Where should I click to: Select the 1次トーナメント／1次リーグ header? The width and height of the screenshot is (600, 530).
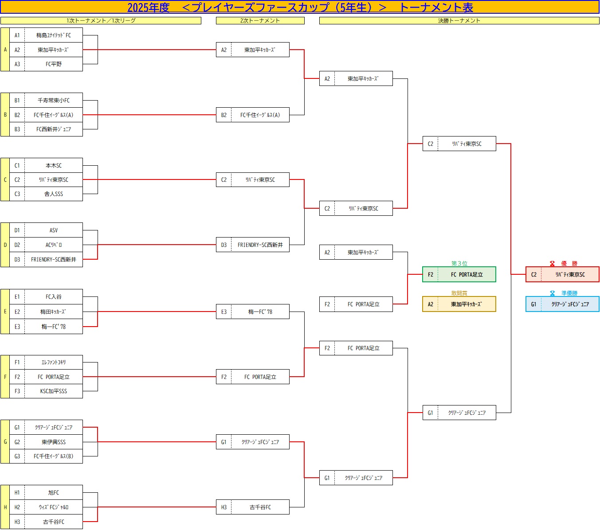pos(101,21)
